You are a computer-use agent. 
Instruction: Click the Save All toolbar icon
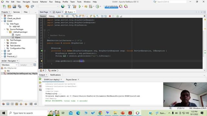(x=19, y=6)
